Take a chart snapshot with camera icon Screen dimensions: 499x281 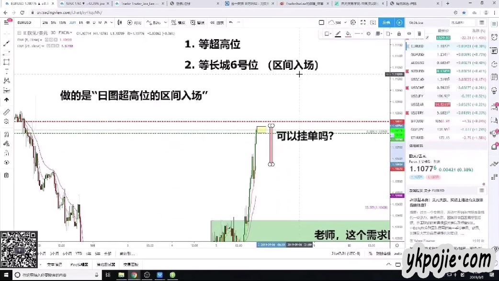372,22
